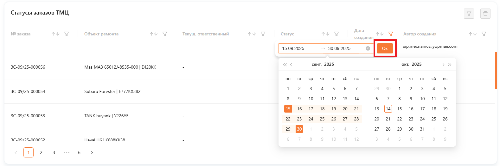Sort by Объект ремонта column arrows
Viewport: 500px width, 166px height.
point(154,34)
